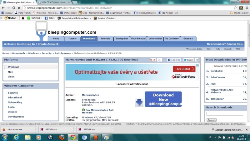Show hidden system tray icons
Screen dimensions: 250x141
(x=215, y=138)
